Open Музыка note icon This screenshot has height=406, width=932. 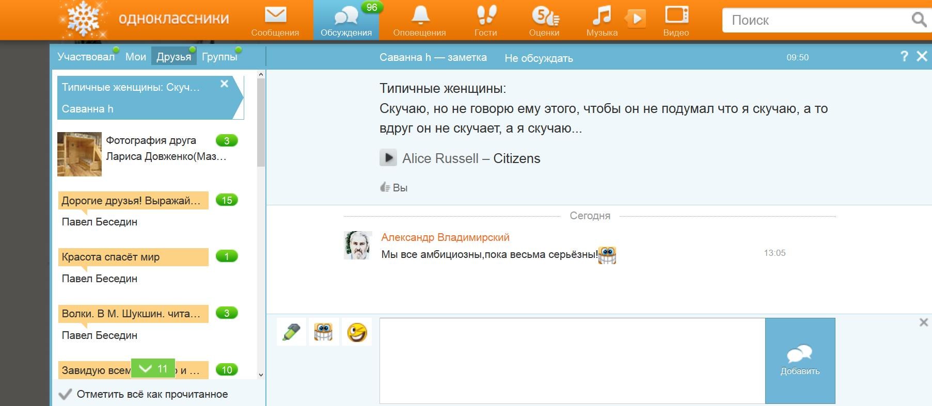[x=602, y=15]
